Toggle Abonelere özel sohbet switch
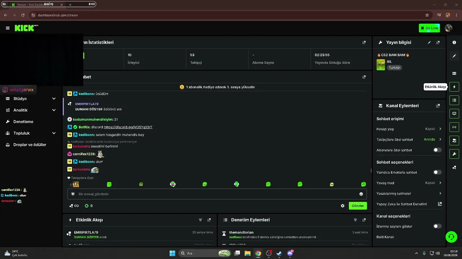 coord(437,150)
